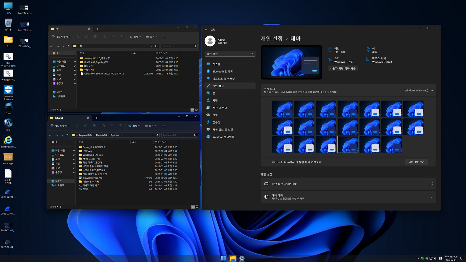This screenshot has height=262, width=466.
Task: Click the Etc window search box
Action: [179, 46]
